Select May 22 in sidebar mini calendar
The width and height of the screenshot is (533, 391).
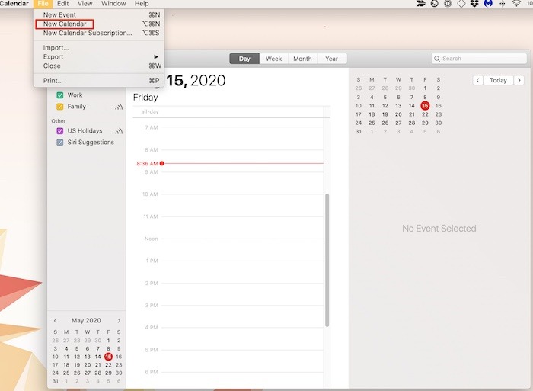click(x=108, y=365)
